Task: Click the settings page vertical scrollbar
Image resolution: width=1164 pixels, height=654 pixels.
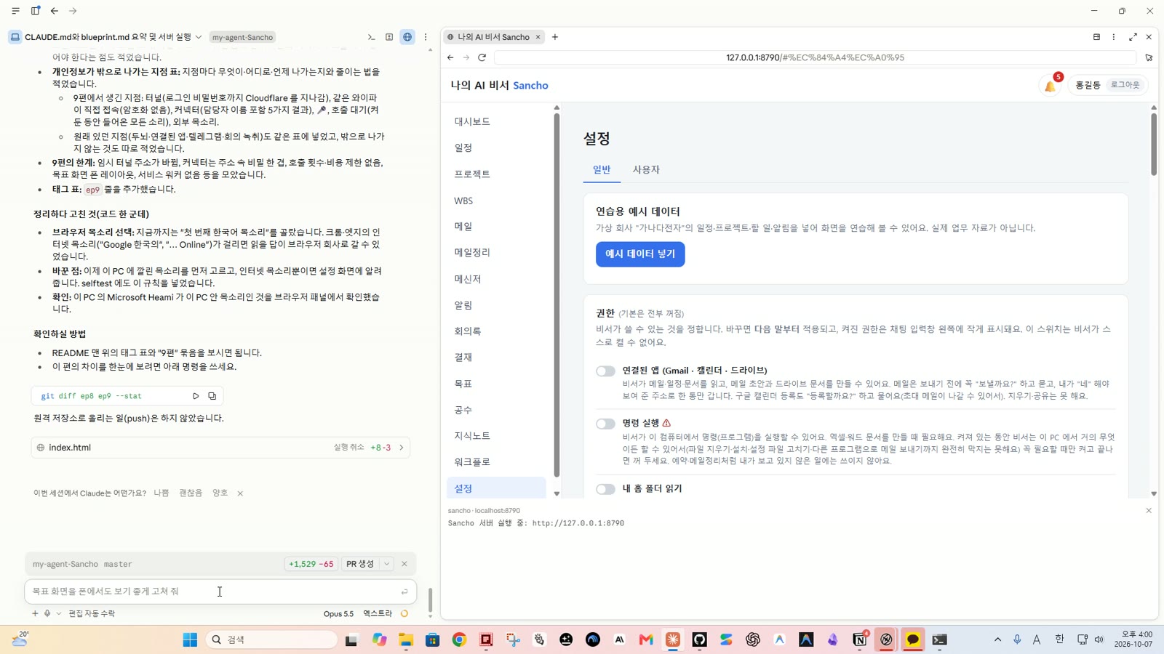Action: [1153, 144]
